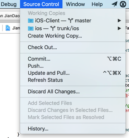The image size is (129, 138).
Task: Click the branch icon beside trunk/ios
Action: [53, 28]
